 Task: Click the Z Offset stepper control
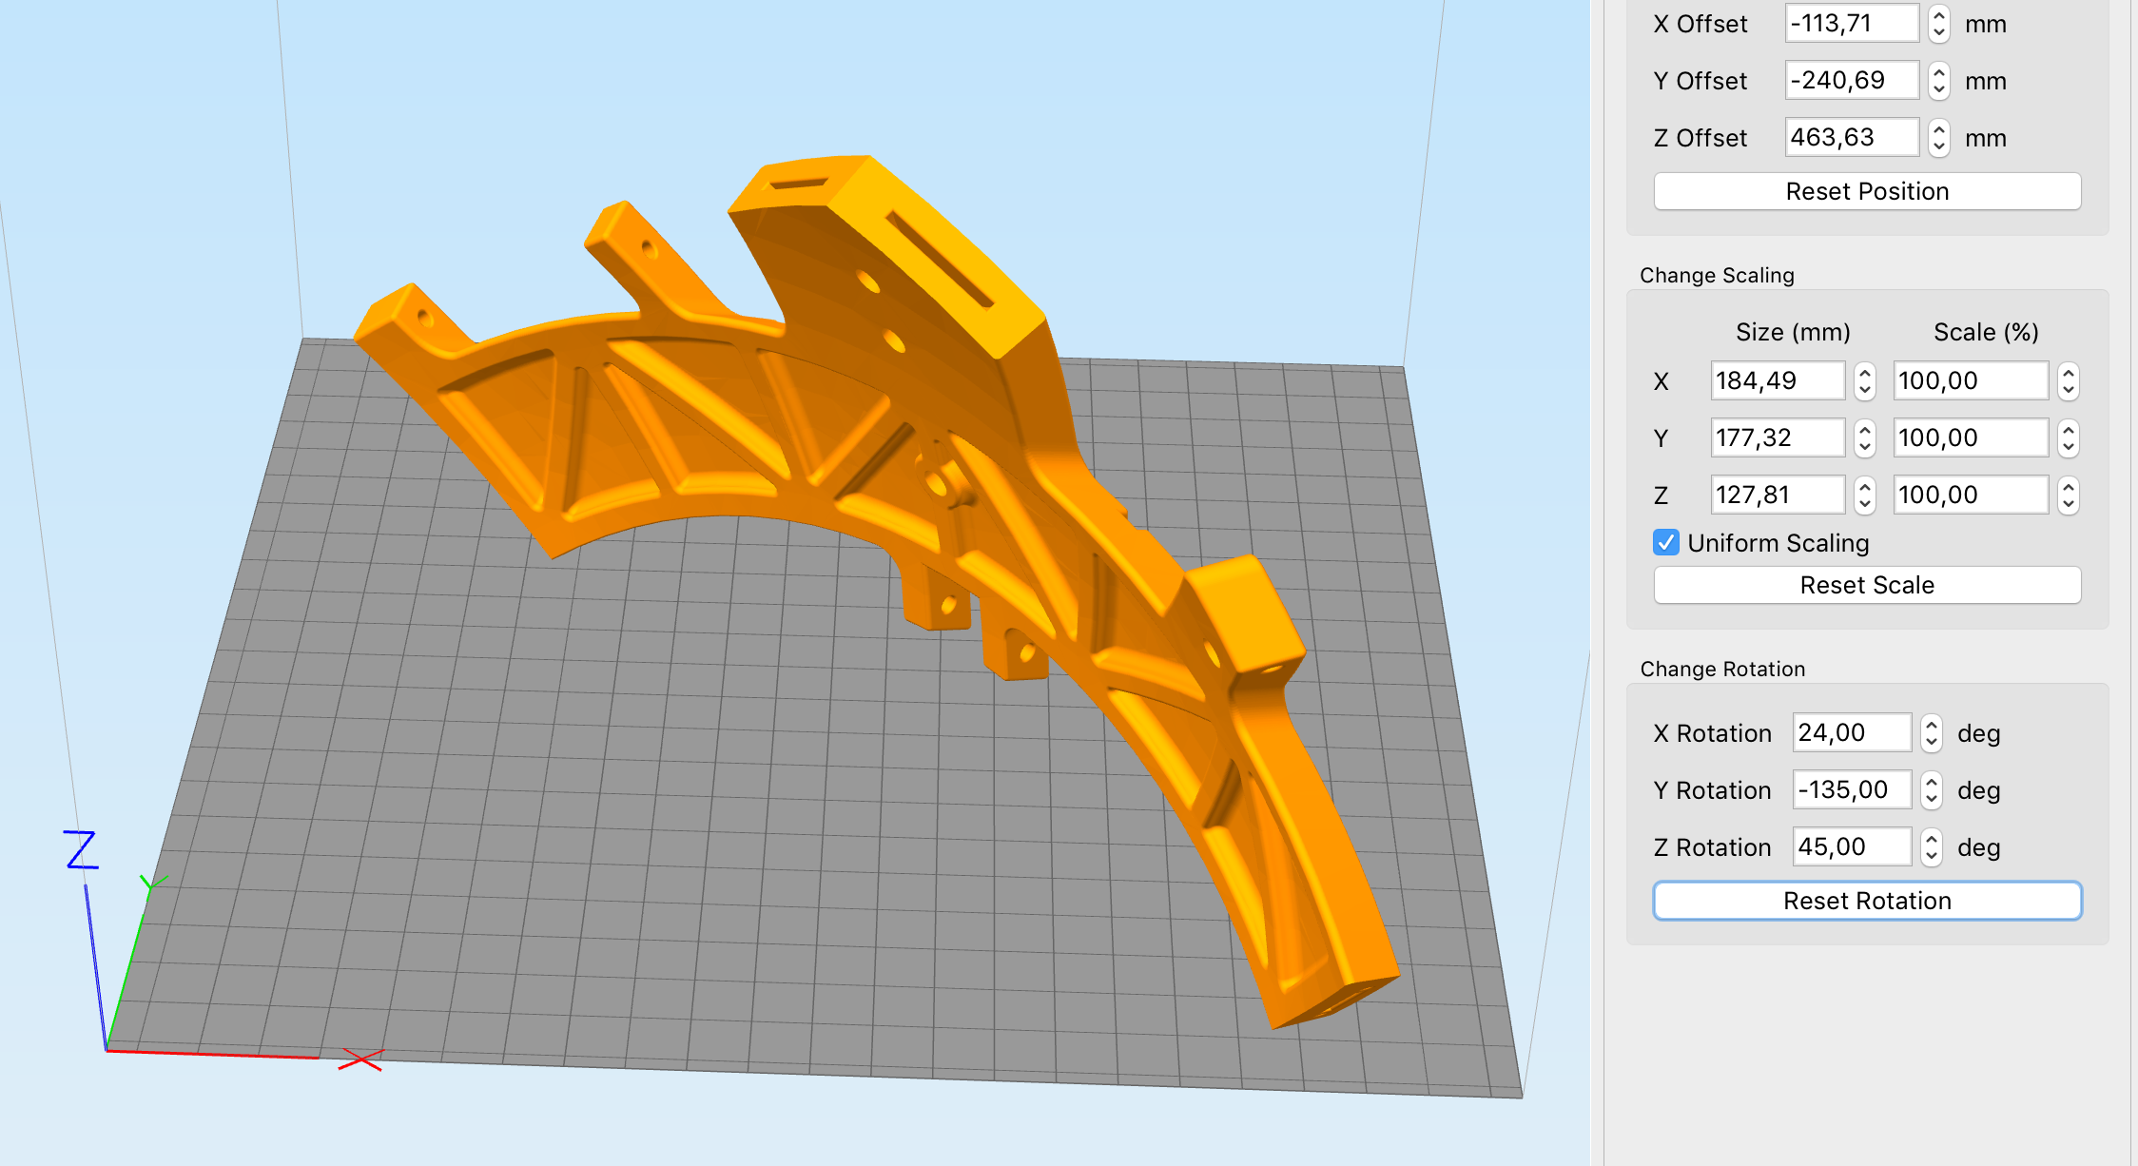click(1939, 138)
